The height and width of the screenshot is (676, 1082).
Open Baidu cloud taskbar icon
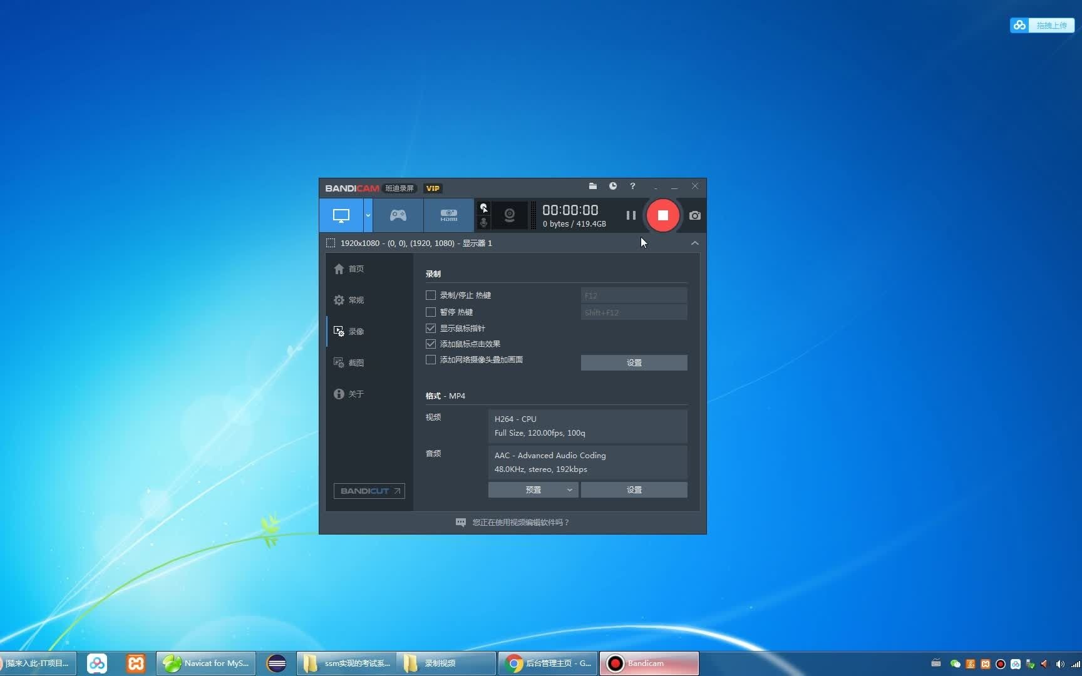pyautogui.click(x=97, y=663)
